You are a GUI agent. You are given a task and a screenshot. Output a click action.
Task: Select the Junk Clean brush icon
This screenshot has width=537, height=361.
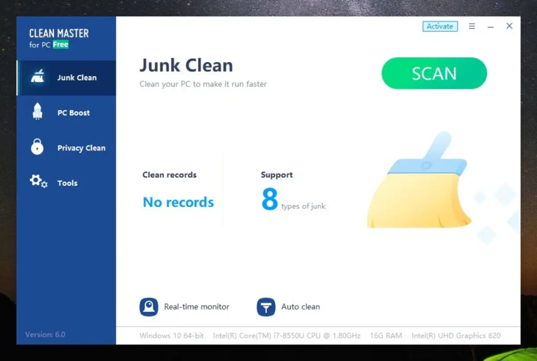[x=38, y=77]
